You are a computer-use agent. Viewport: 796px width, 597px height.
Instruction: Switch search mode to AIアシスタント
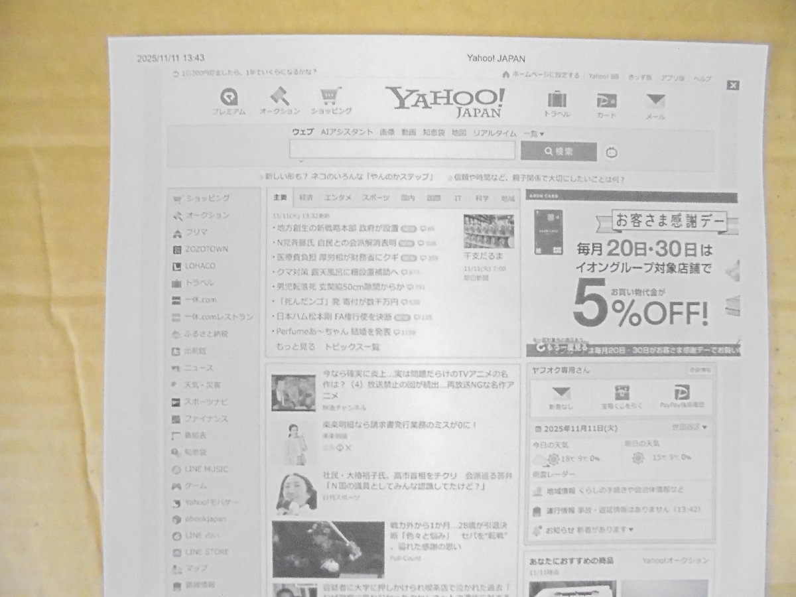[347, 132]
